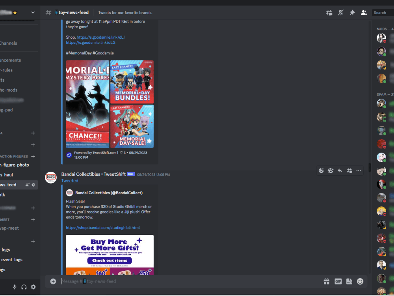Add a super reaction to the tweet
394x296 pixels.
click(x=330, y=170)
